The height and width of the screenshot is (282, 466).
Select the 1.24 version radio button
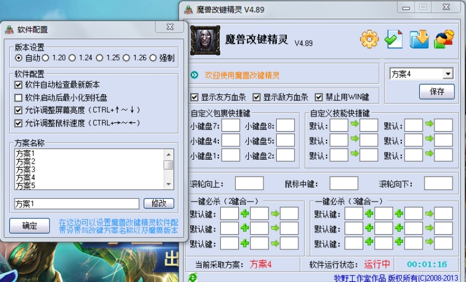[x=72, y=58]
